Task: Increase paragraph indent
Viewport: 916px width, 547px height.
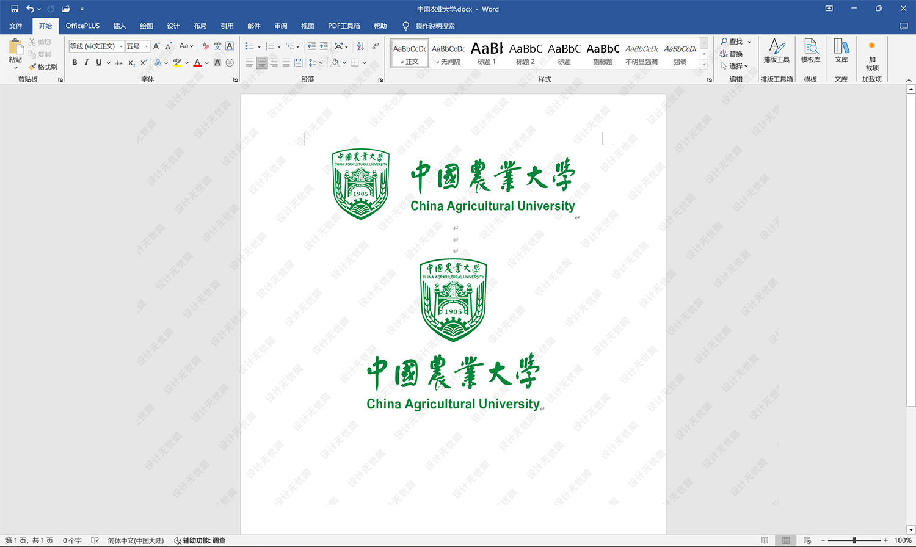Action: [x=324, y=46]
